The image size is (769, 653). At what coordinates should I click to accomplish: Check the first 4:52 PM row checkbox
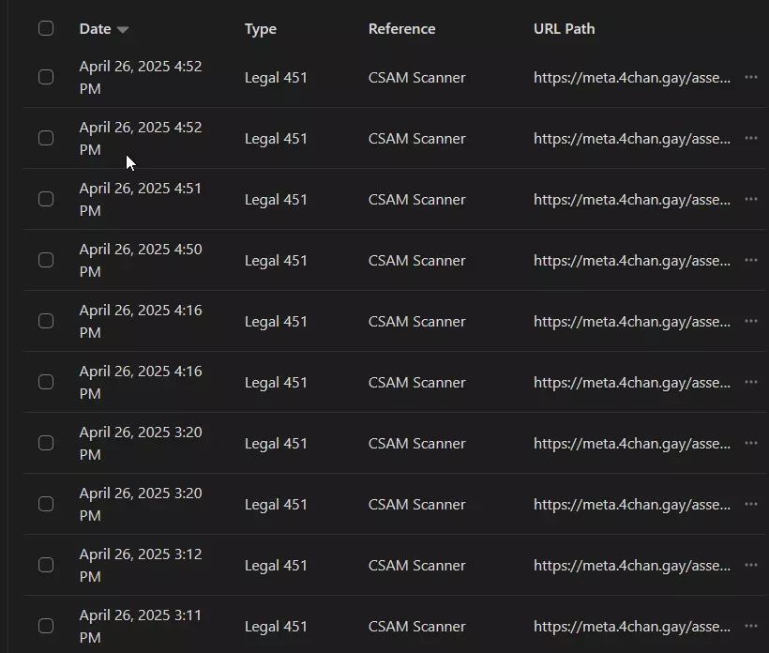[x=46, y=77]
